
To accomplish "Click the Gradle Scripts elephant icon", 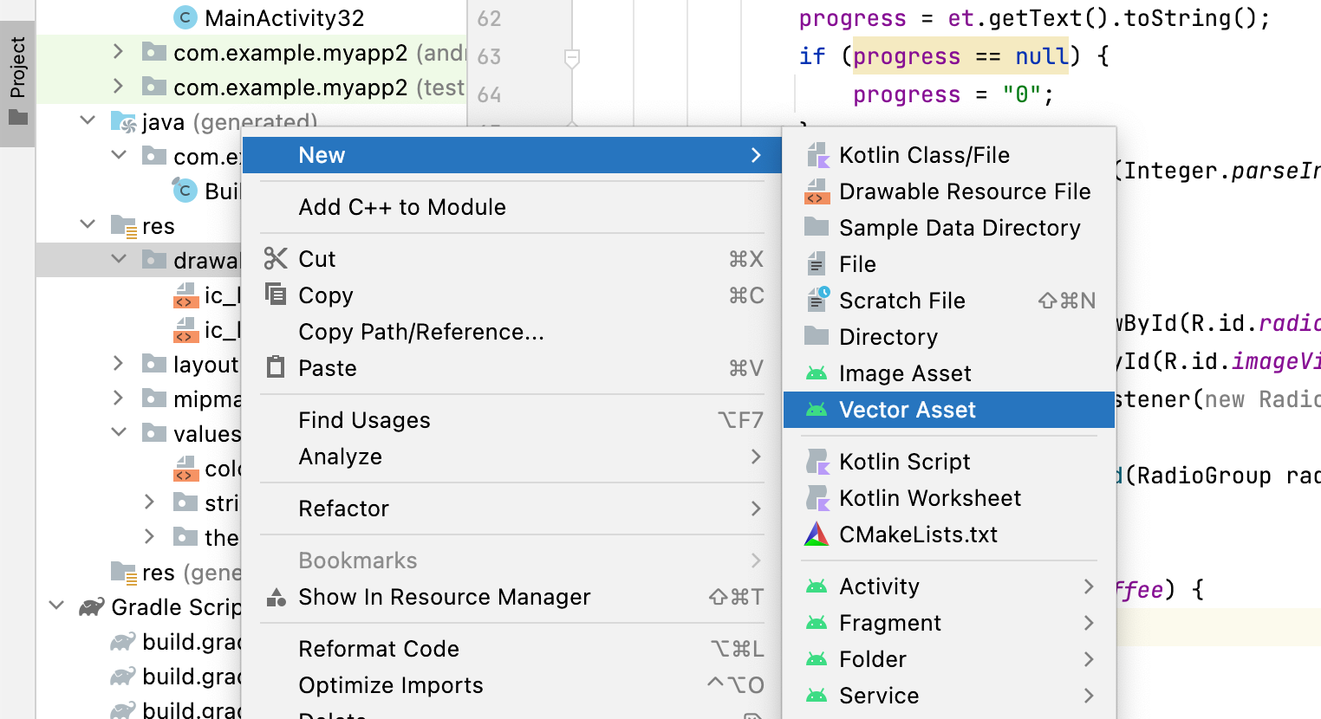I will click(x=91, y=606).
